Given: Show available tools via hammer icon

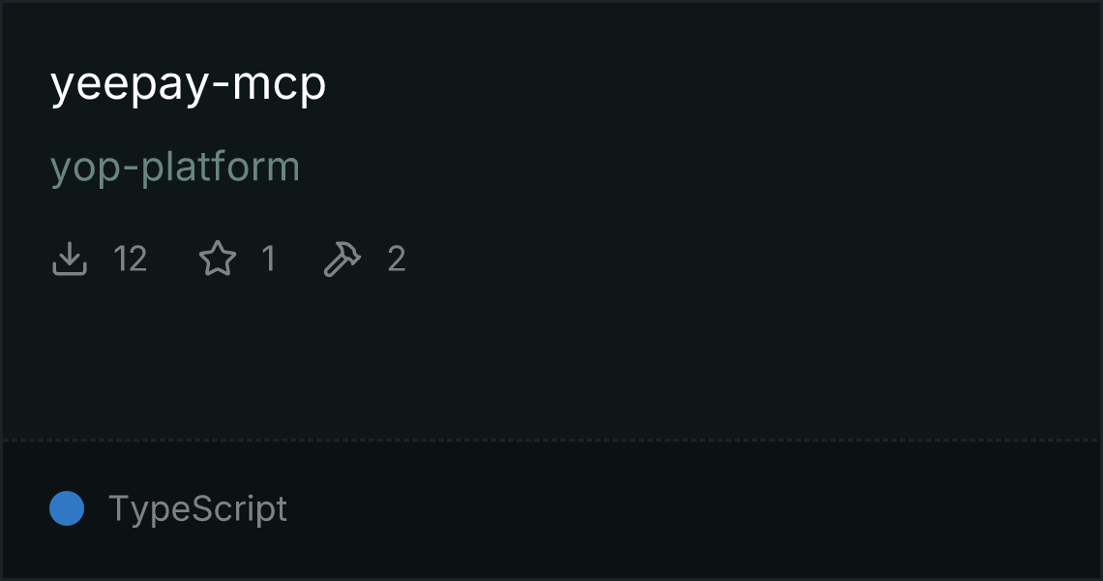Looking at the screenshot, I should (342, 259).
